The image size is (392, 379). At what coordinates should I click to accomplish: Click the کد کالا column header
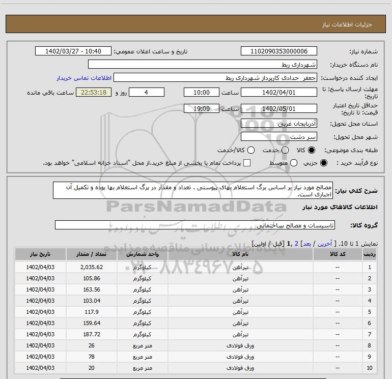coord(338,254)
